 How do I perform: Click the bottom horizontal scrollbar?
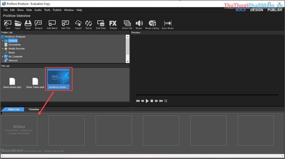[142, 156]
